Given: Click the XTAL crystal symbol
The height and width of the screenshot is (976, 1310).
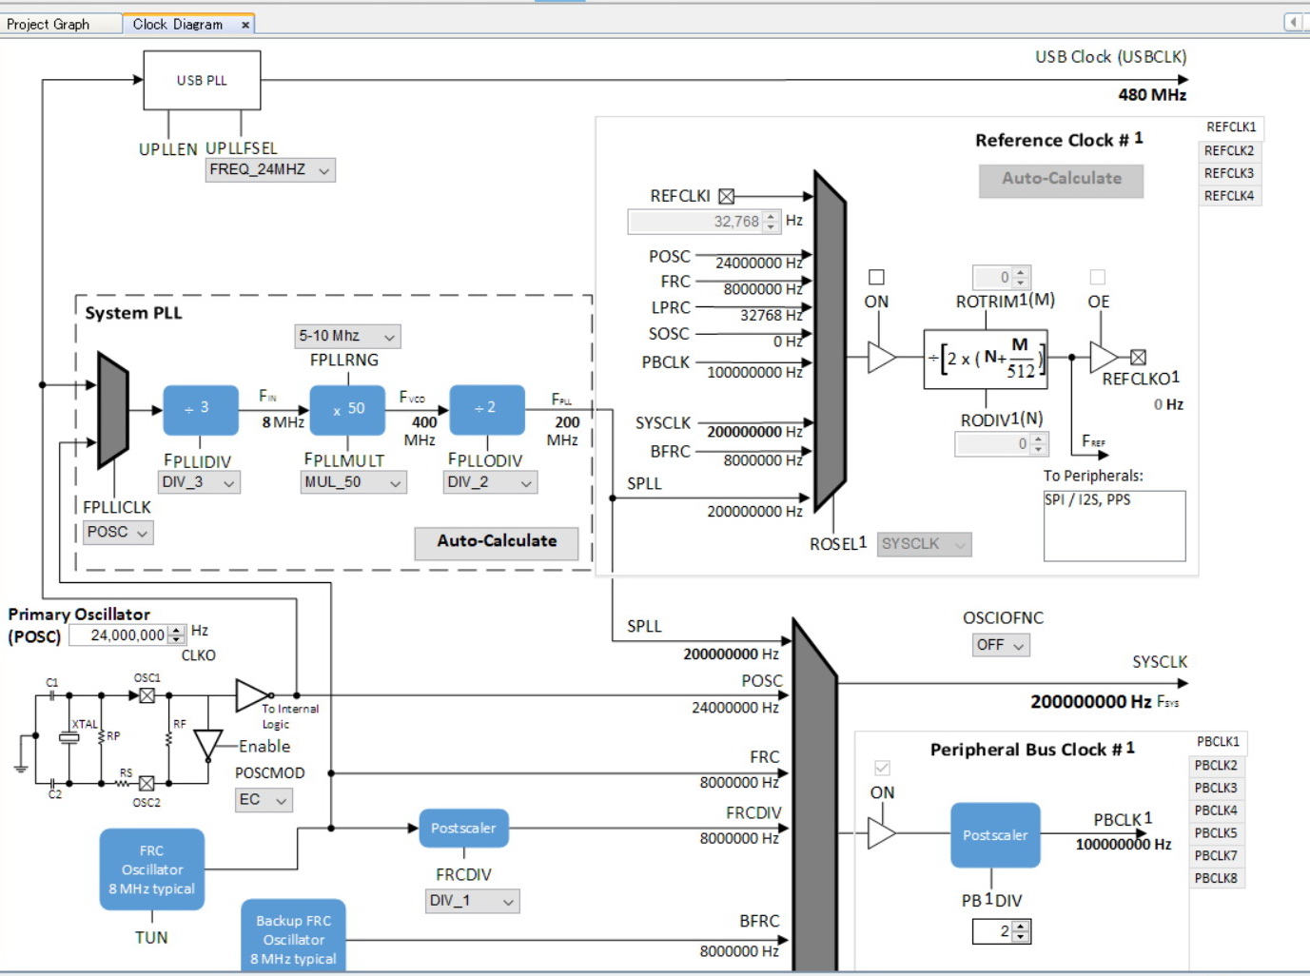Looking at the screenshot, I should 69,737.
